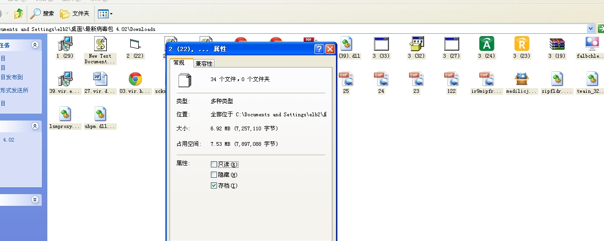Click the Up folder arrow icon
Viewport: 604px width, 241px height.
click(18, 14)
